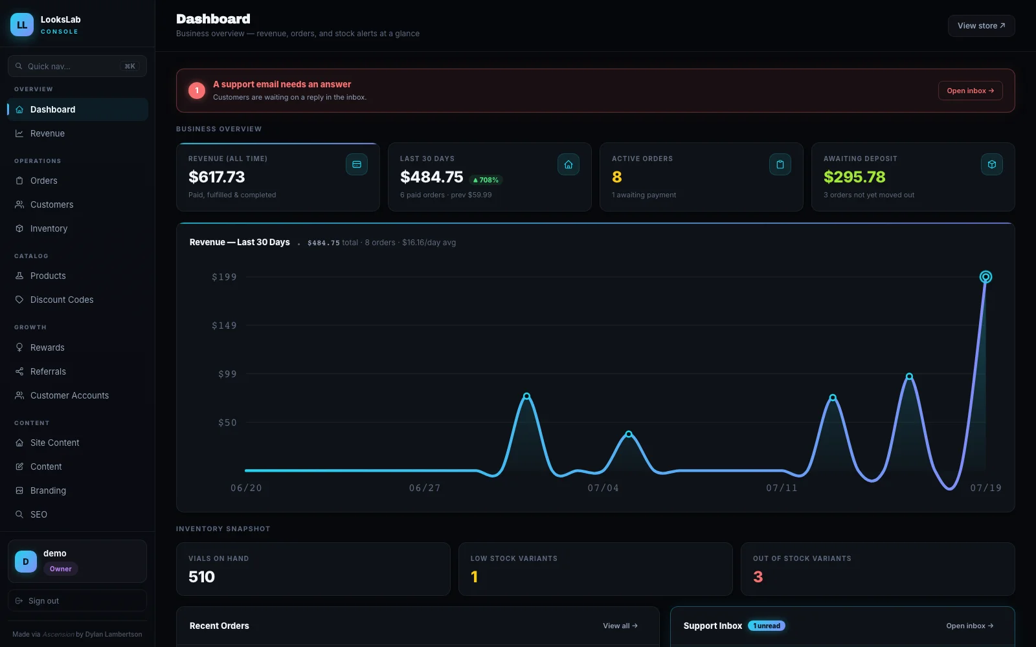Click the 1 unread badge in Support Inbox
Image resolution: width=1036 pixels, height=647 pixels.
767,626
